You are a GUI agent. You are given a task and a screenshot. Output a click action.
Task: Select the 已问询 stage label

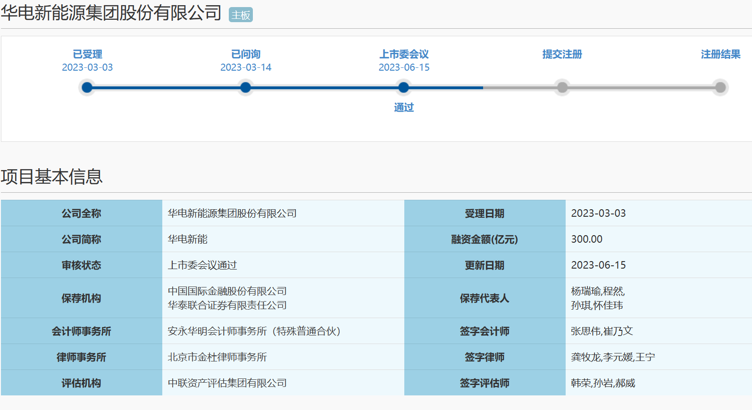coord(246,54)
